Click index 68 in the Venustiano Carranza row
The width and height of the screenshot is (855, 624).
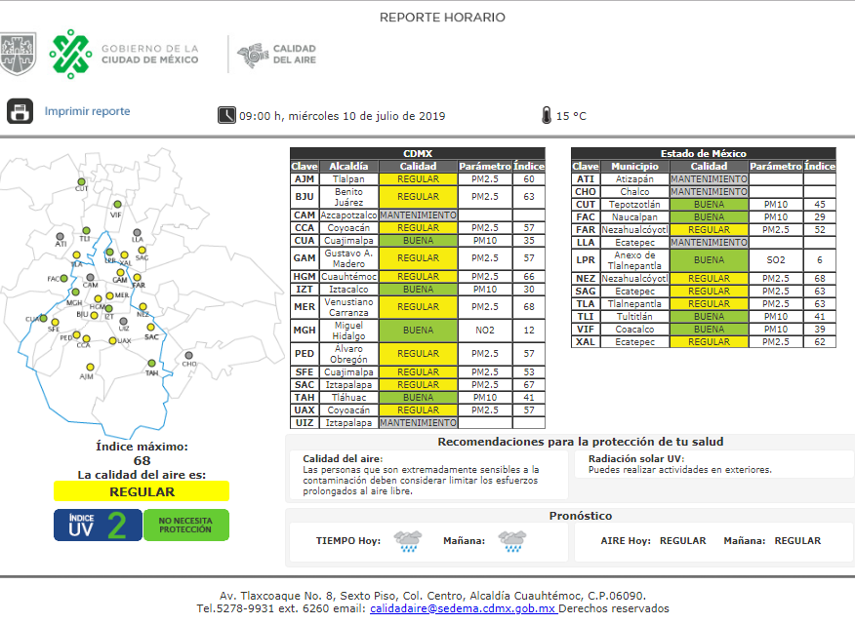tap(529, 307)
